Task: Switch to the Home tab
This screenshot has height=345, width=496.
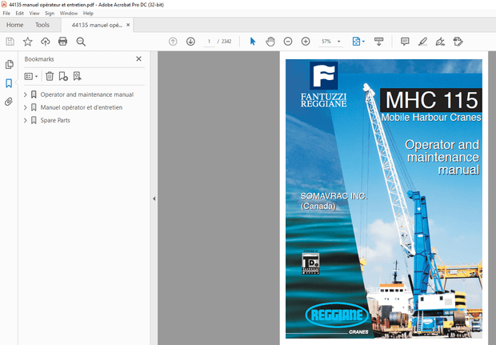Action: [15, 25]
